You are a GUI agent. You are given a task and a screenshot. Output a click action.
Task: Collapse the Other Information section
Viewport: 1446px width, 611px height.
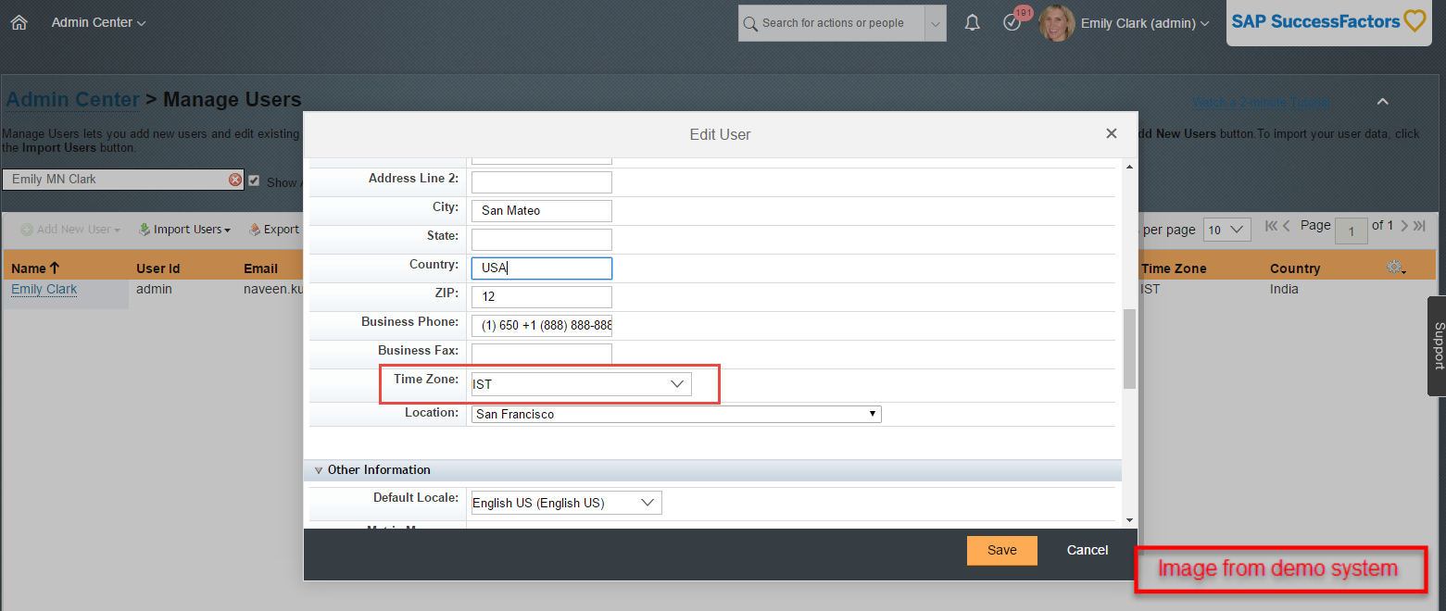coord(319,470)
